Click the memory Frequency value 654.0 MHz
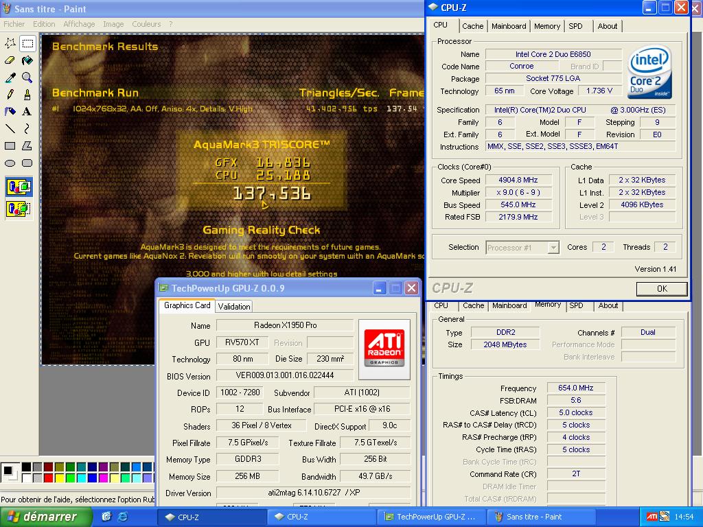This screenshot has width=703, height=527. tap(576, 388)
